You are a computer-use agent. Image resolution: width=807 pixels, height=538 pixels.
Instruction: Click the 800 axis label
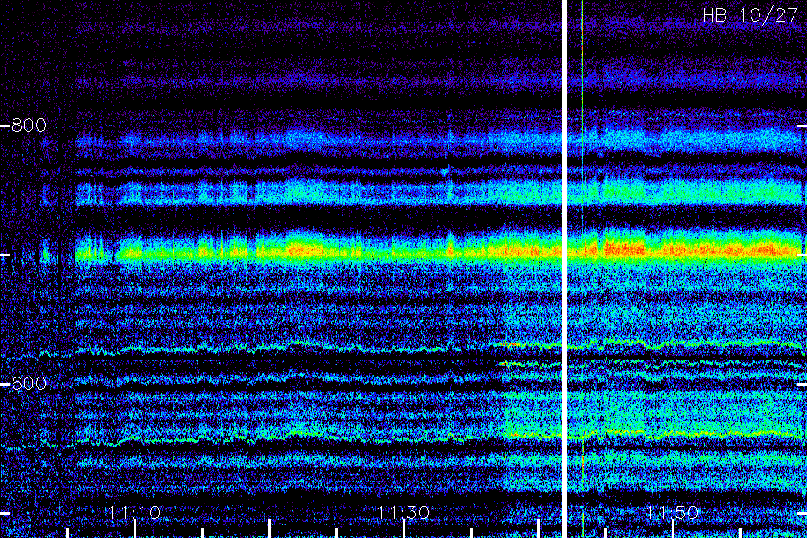pos(29,126)
